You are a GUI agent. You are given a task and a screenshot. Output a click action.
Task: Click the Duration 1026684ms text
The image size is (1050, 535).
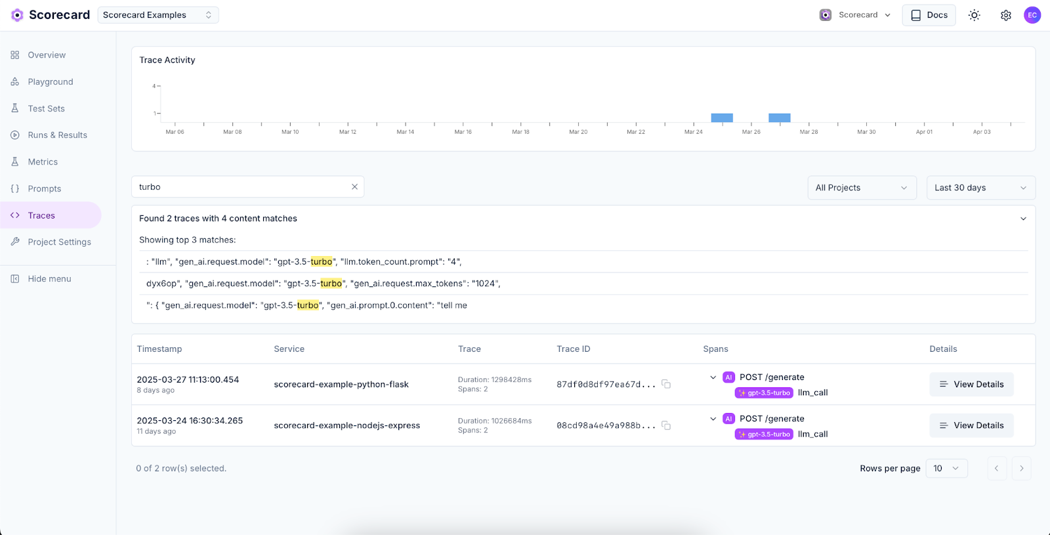point(495,421)
